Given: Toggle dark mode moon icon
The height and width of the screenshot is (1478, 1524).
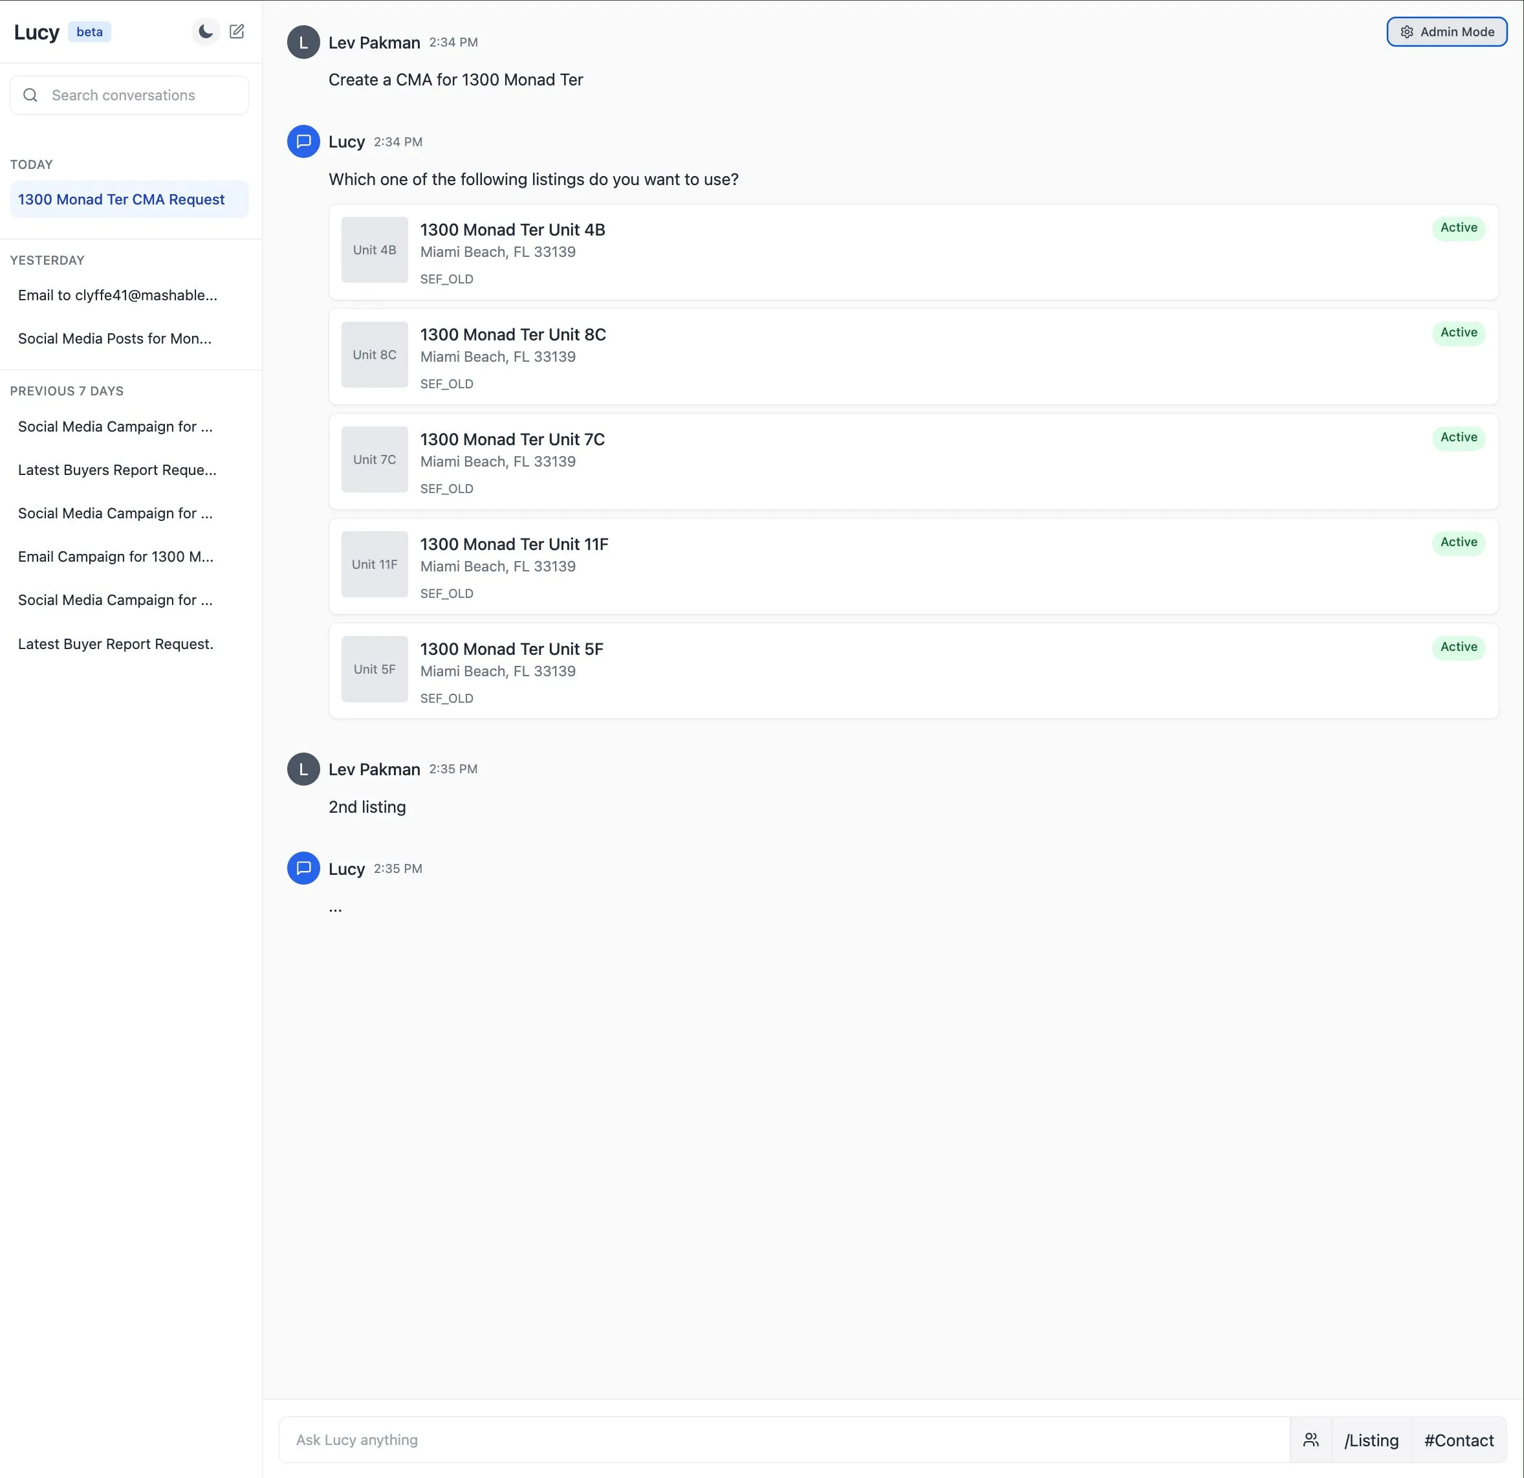Looking at the screenshot, I should (205, 32).
